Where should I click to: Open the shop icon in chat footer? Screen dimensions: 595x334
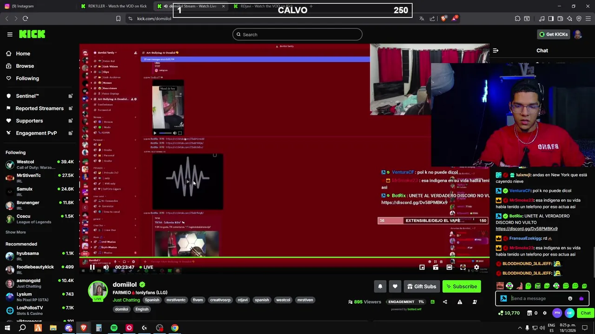point(529,313)
